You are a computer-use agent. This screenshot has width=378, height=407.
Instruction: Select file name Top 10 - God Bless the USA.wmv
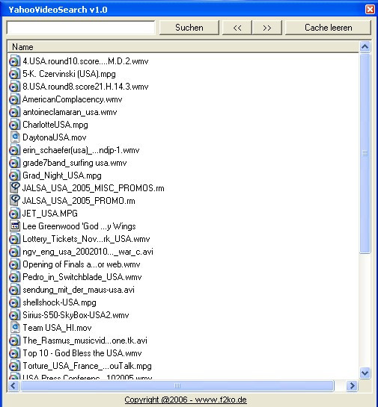(82, 353)
